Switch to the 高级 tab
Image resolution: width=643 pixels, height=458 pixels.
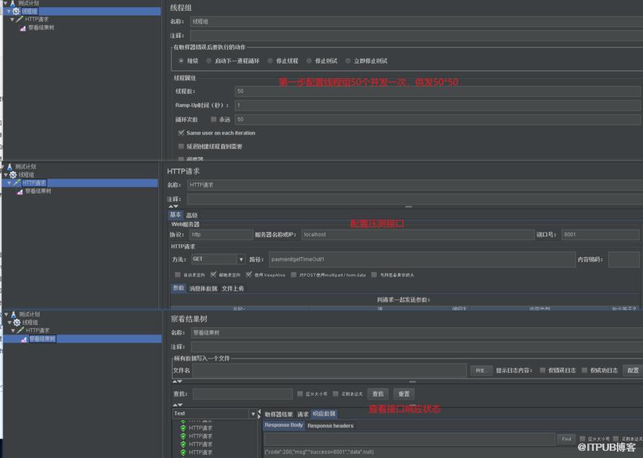(x=191, y=215)
